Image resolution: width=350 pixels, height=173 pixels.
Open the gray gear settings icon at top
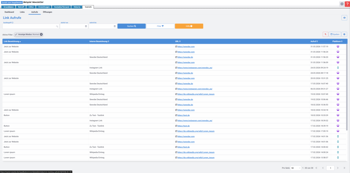(341, 4)
